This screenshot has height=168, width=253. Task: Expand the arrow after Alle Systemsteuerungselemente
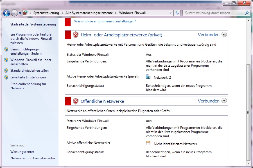tap(116, 13)
